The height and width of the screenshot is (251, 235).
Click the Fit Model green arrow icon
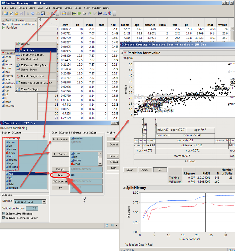90,13
